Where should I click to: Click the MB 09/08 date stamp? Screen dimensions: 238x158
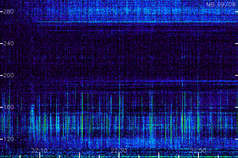pyautogui.click(x=221, y=4)
